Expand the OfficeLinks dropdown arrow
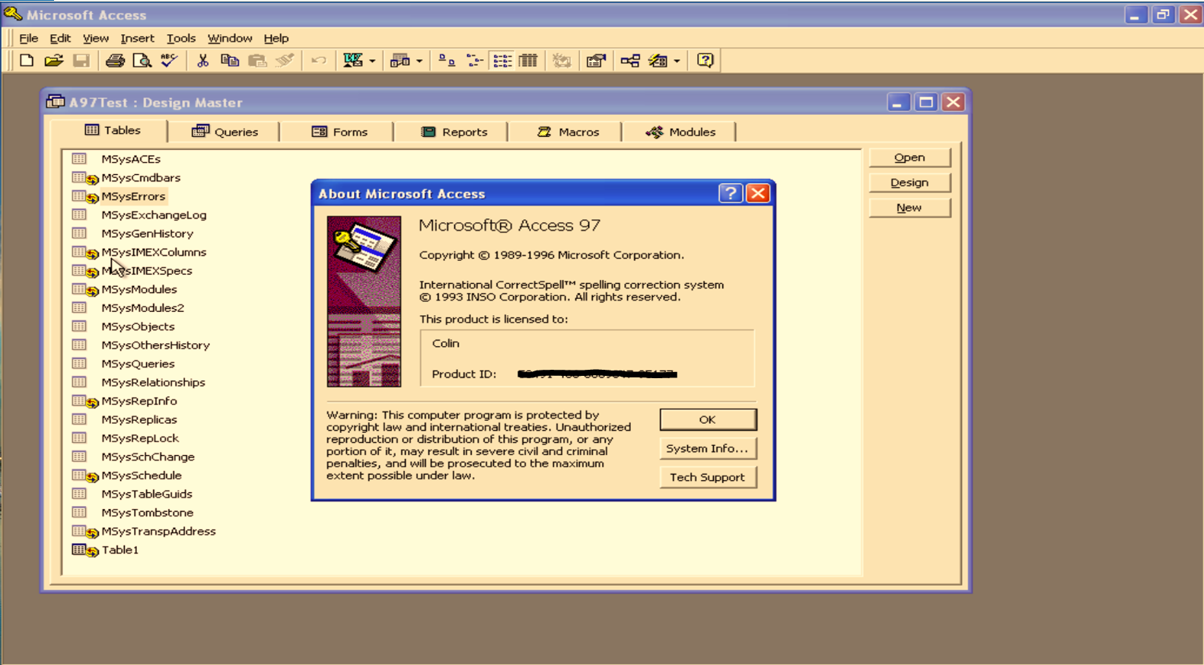Screen dimensions: 1204x665 (372, 61)
